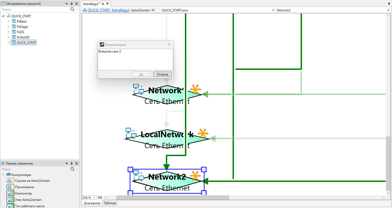The height and width of the screenshot is (208, 392).
Task: Expand the Контроллеры folder
Action: 3,175
